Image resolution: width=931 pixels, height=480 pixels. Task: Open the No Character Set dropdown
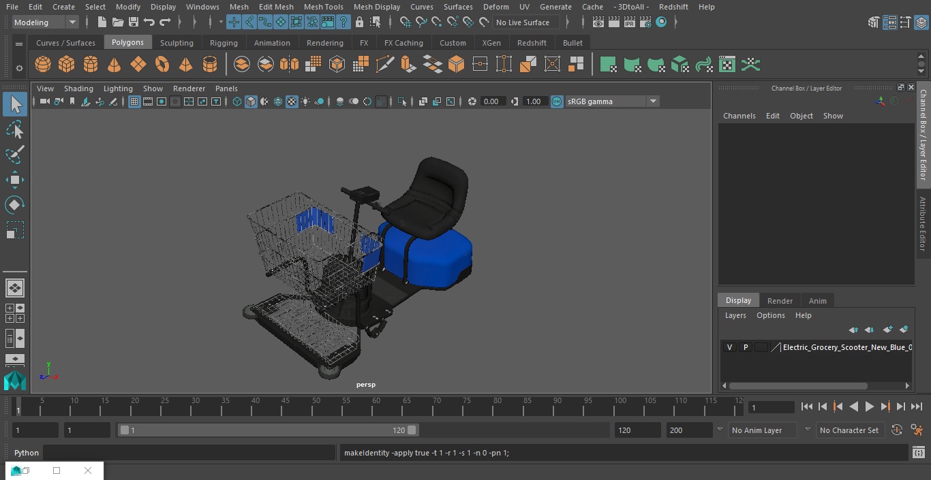click(x=850, y=430)
